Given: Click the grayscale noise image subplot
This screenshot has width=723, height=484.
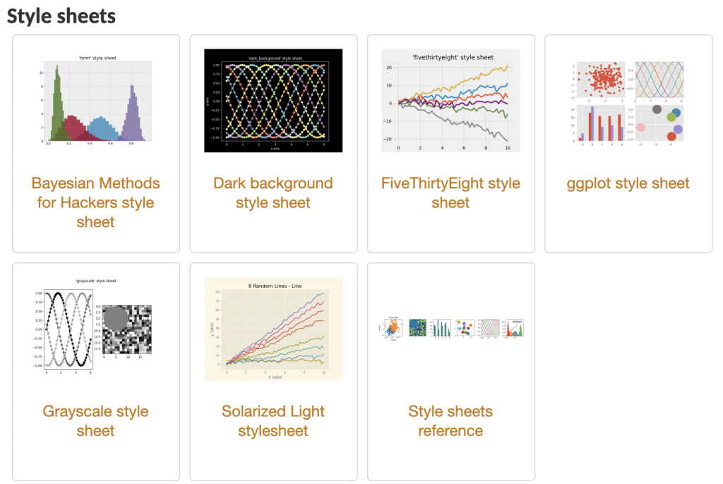Looking at the screenshot, I should click(x=124, y=330).
